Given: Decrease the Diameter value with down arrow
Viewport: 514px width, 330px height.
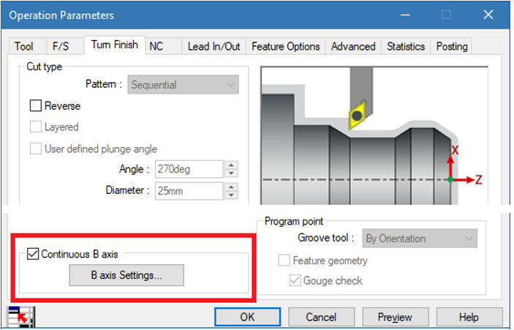Looking at the screenshot, I should (x=232, y=195).
